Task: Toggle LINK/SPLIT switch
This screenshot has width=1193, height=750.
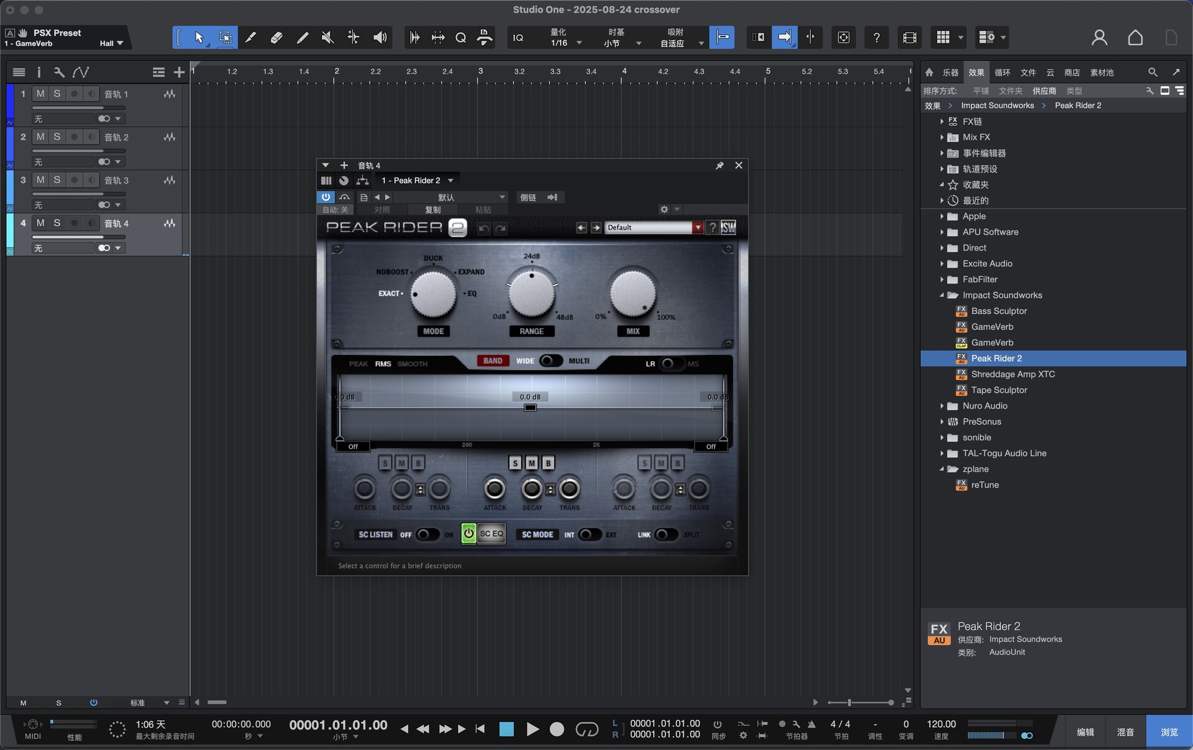Action: [665, 535]
